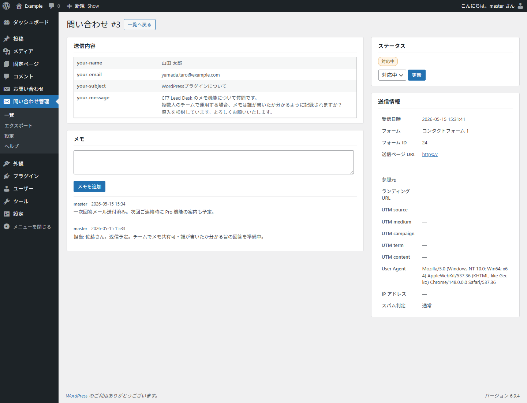
Task: Click the こんにちは、master さん account text
Action: (488, 6)
